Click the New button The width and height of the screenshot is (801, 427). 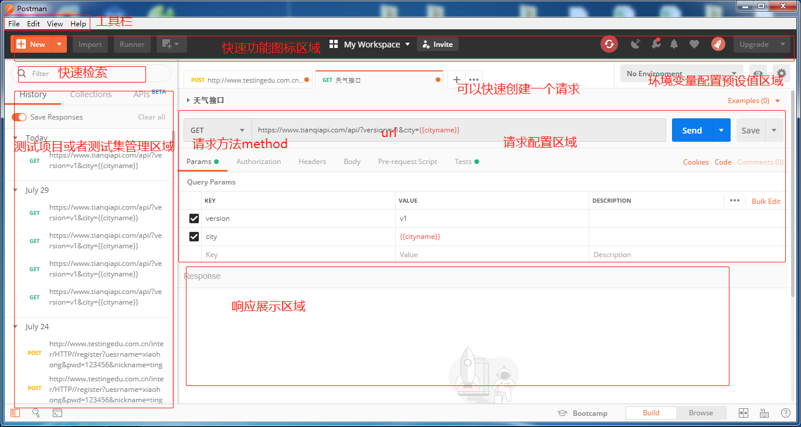pyautogui.click(x=32, y=44)
